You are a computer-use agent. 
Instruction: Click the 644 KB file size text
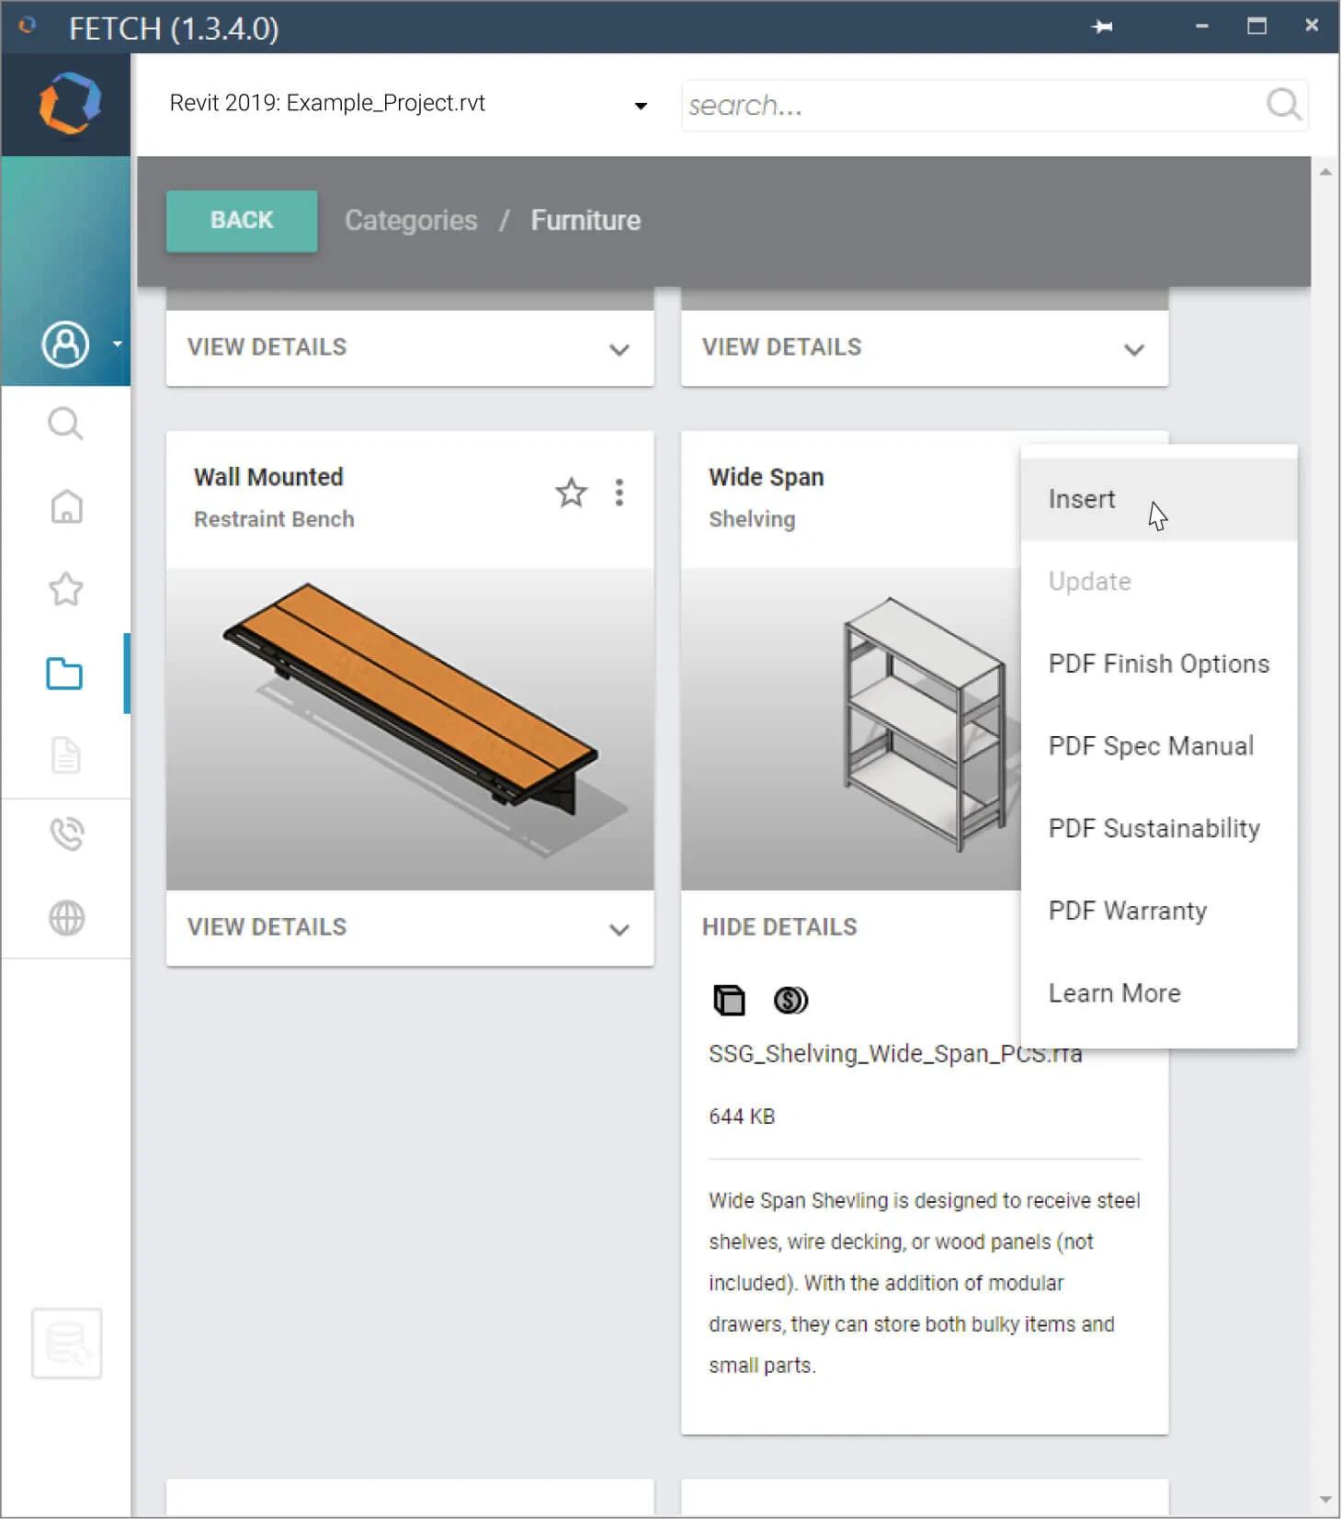742,1117
